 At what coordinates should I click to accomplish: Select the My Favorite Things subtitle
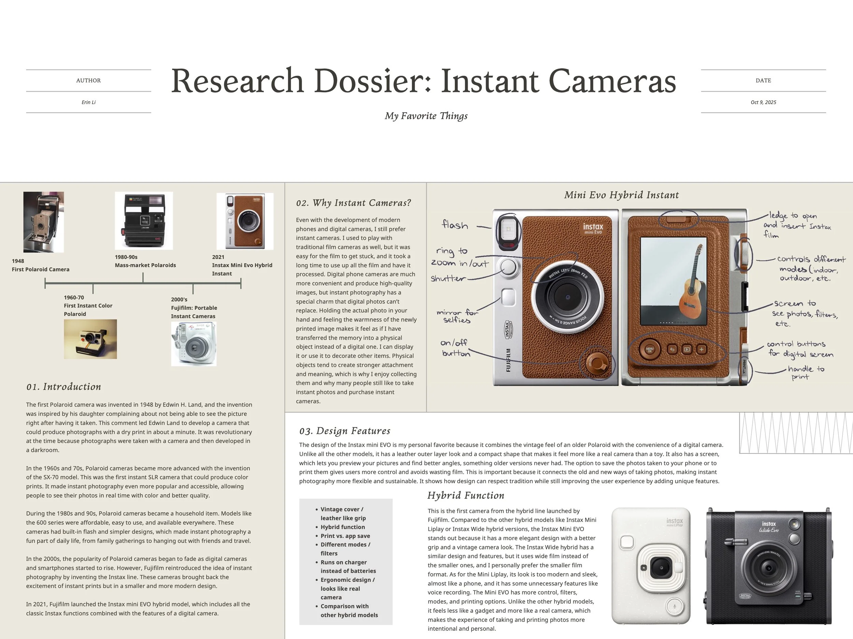pyautogui.click(x=426, y=116)
